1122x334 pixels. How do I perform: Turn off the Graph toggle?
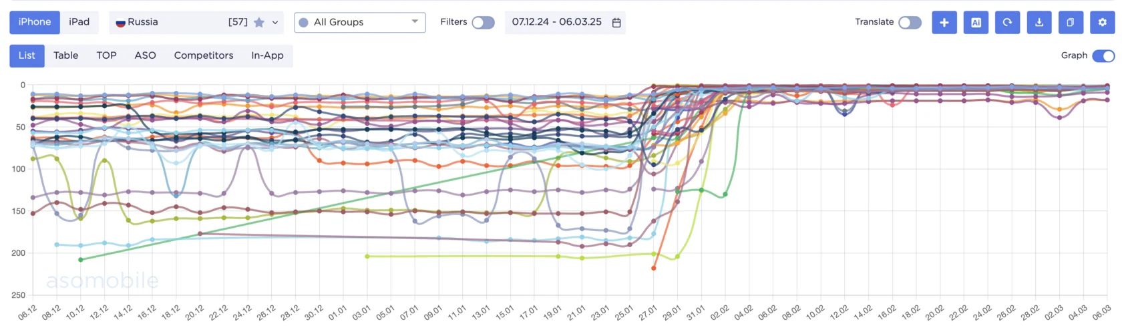(x=1103, y=55)
